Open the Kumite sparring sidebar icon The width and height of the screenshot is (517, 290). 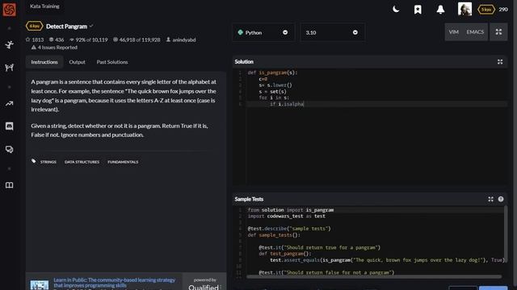tap(9, 68)
